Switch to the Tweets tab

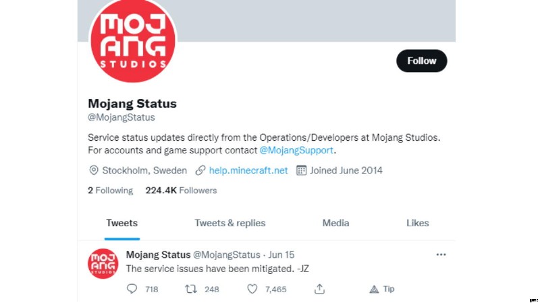pos(122,223)
